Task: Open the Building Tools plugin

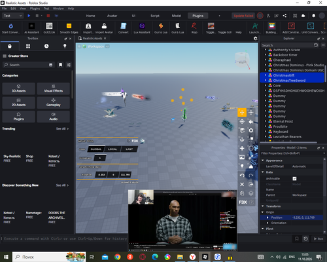Action: click(x=271, y=28)
